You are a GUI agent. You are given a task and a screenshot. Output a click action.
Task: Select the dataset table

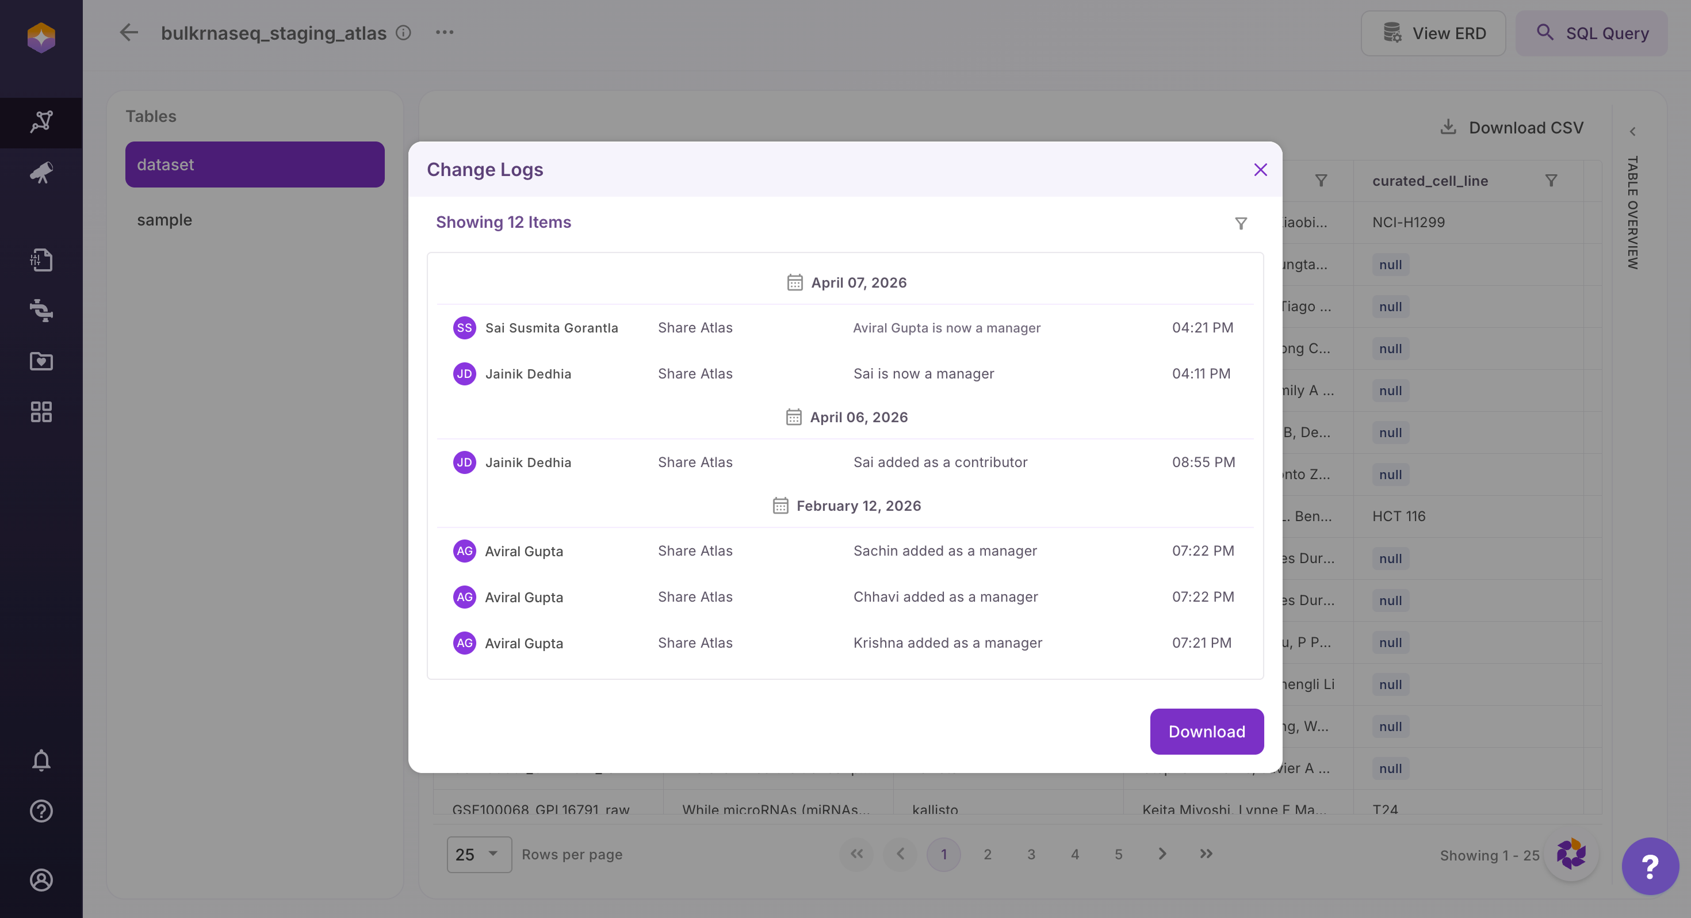coord(254,164)
